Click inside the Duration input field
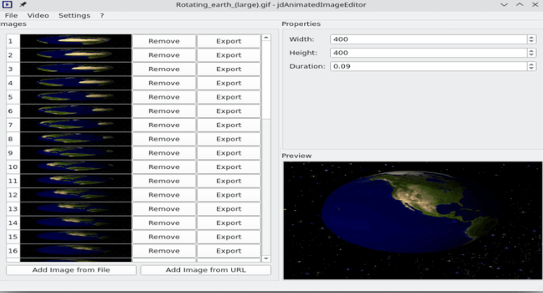This screenshot has height=293, width=543. 429,66
